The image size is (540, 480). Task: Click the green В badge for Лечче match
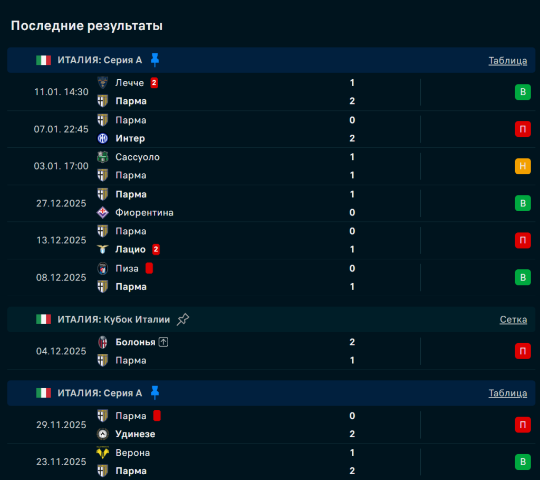point(523,92)
